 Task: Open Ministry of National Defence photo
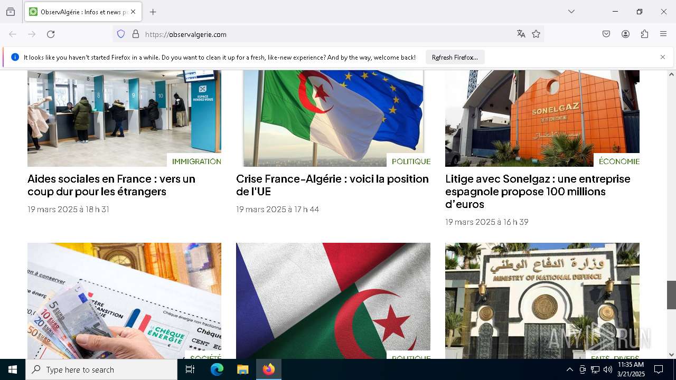pyautogui.click(x=542, y=301)
